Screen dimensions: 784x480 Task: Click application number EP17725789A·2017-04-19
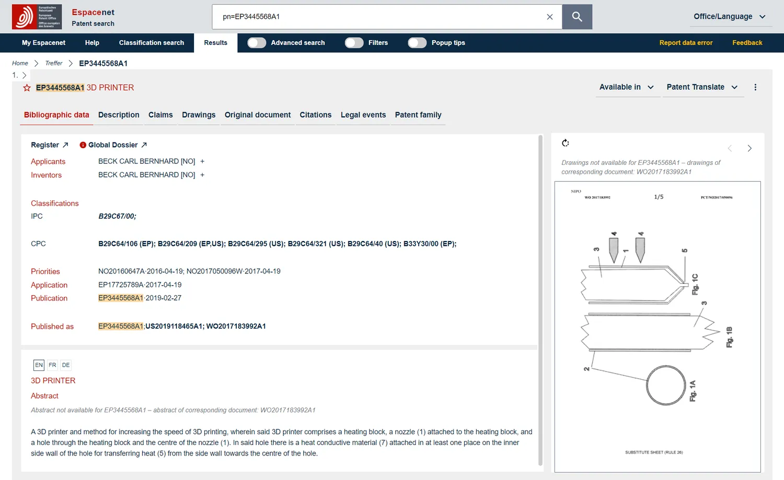(x=140, y=285)
